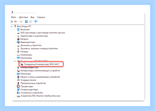Screen dimensions: 155x111
Task: Click the Show/Hide console tree toolbar icon
Action: (x=21, y=22)
